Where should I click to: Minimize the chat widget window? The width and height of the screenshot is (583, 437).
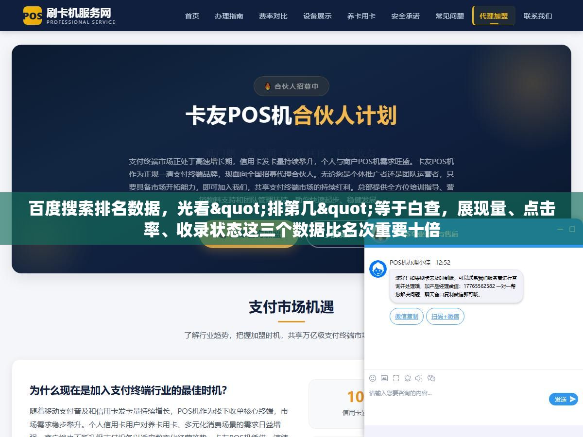coord(560,229)
